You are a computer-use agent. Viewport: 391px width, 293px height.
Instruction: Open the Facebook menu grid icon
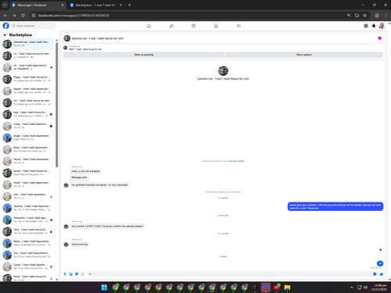pyautogui.click(x=366, y=26)
